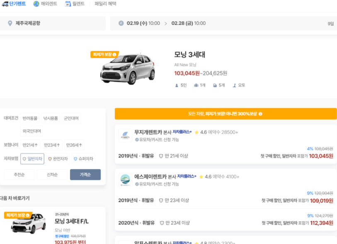Toggle the 낚시용품 filter
The height and width of the screenshot is (244, 337).
[x=51, y=118]
